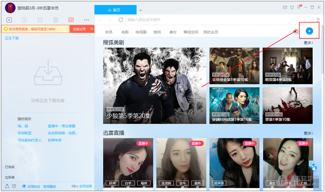
Task: Expand 更多 next to 迅雷直播
Action: (x=308, y=133)
